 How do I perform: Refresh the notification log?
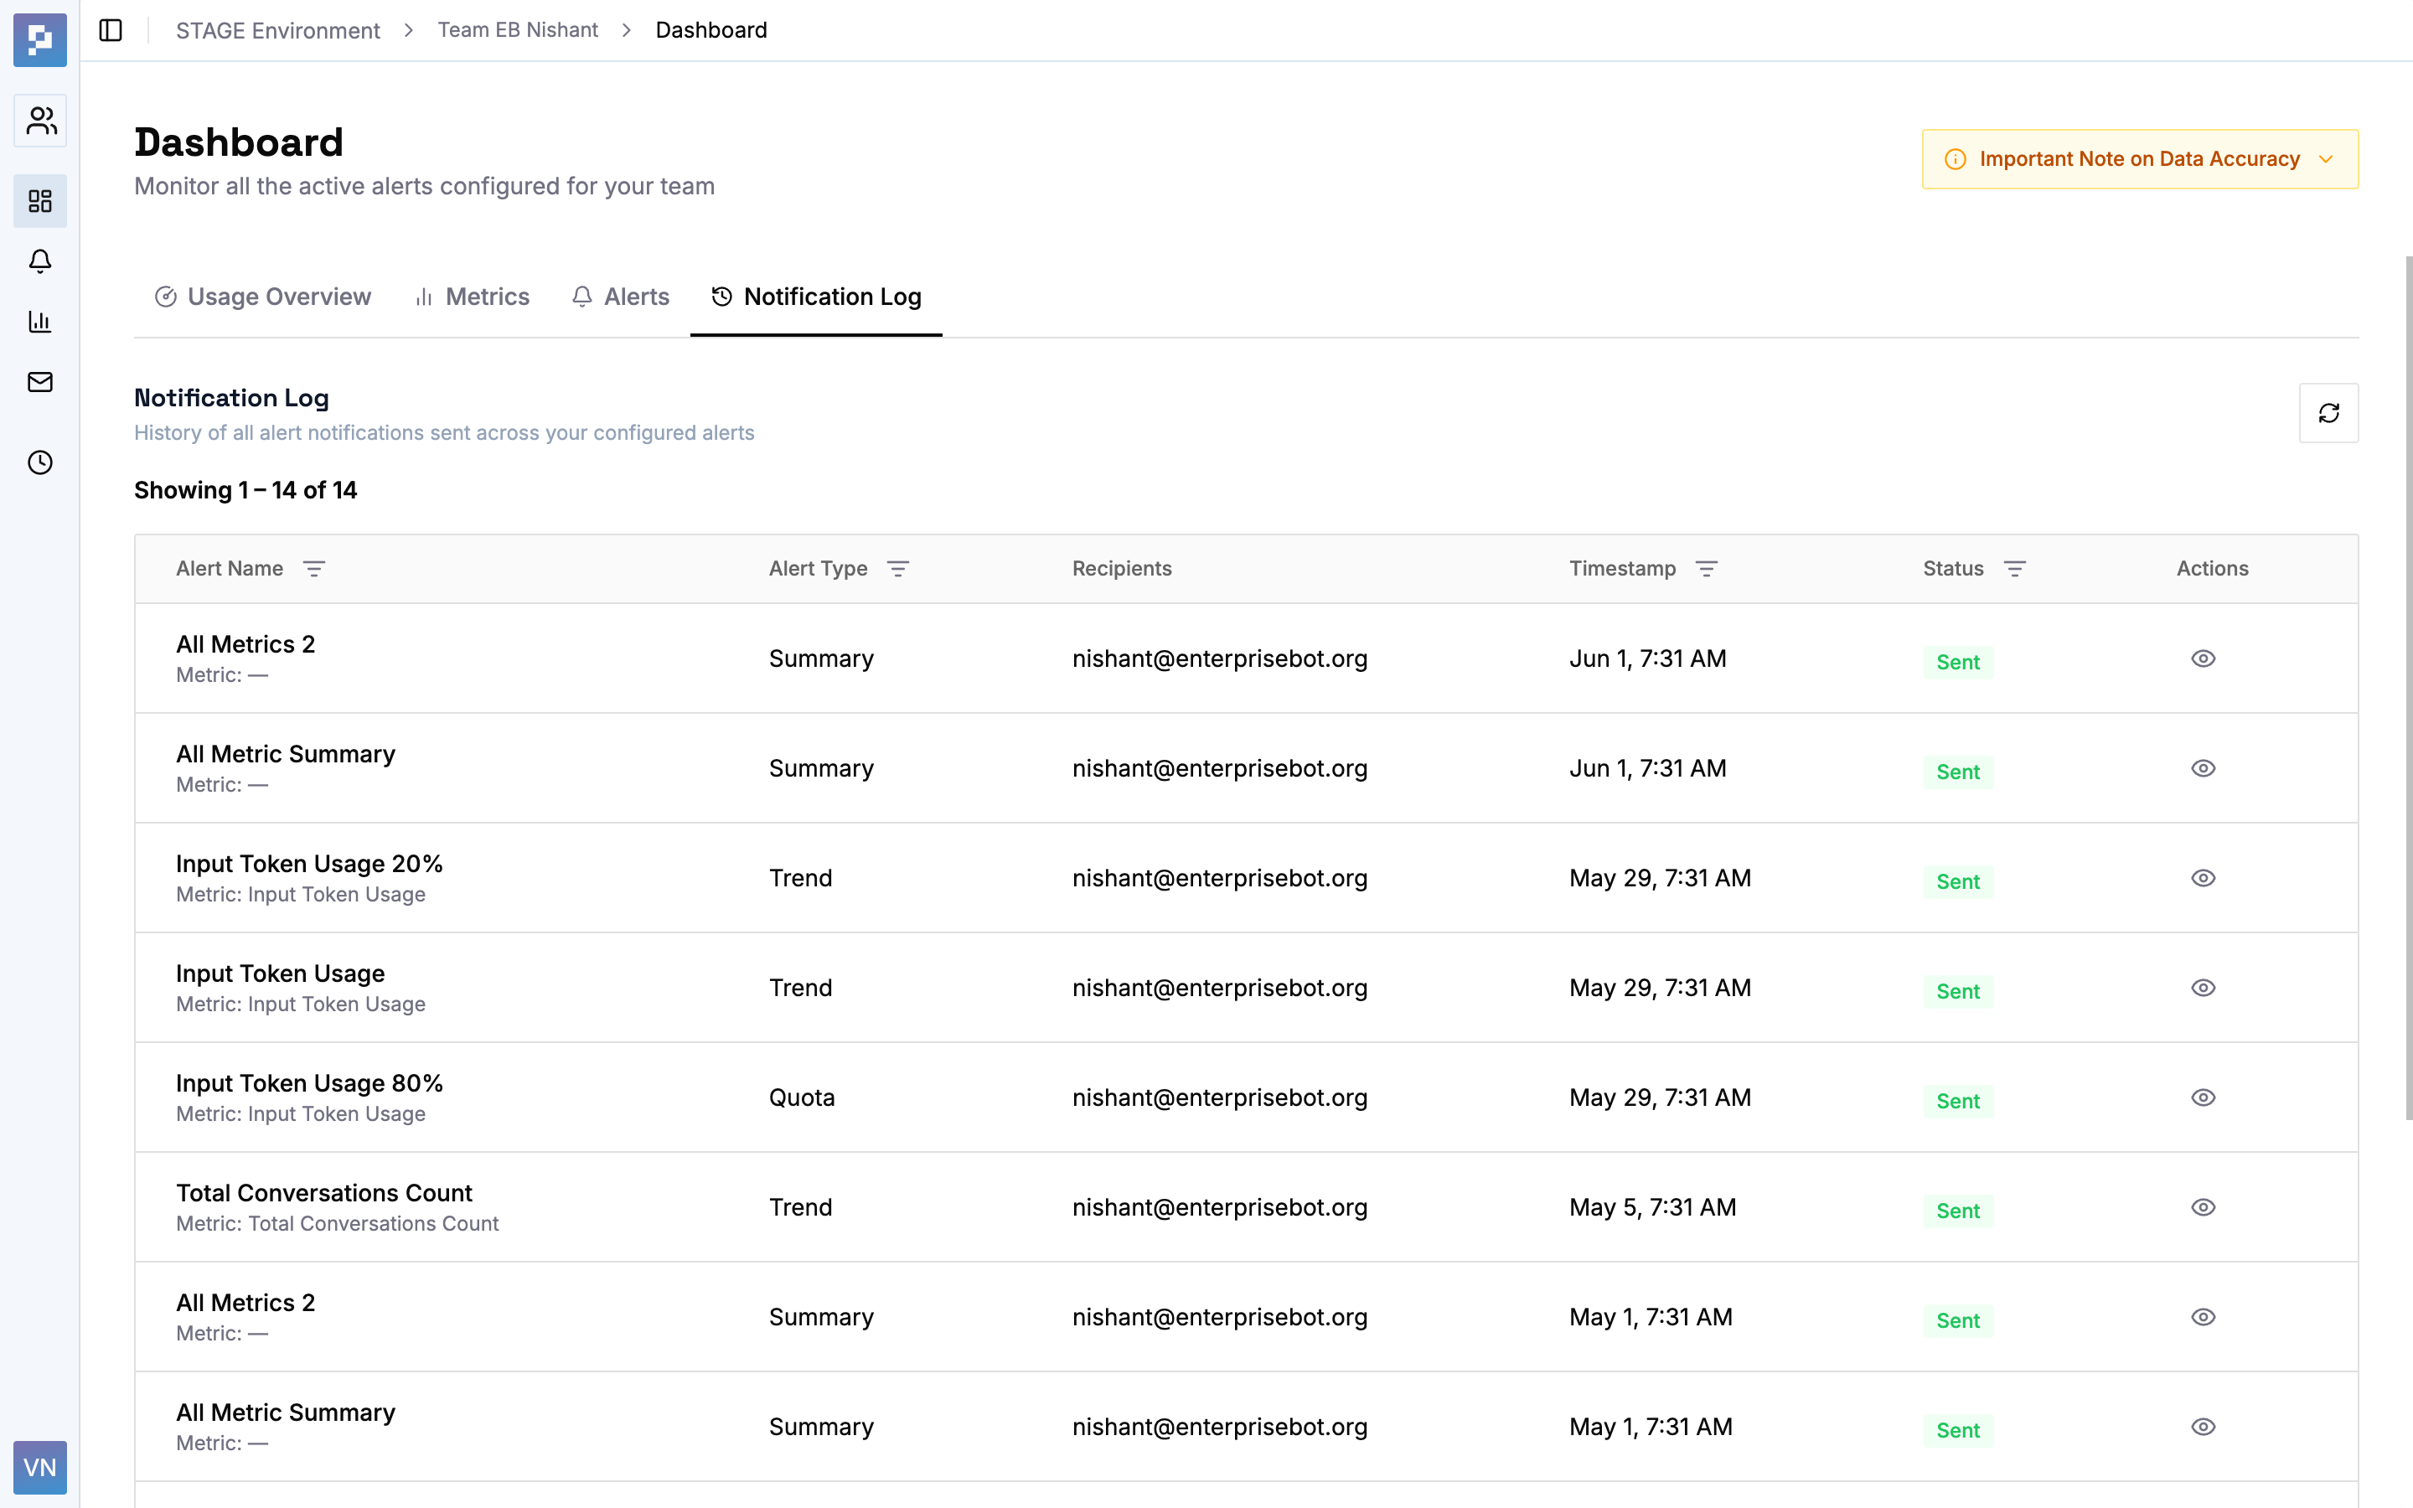pyautogui.click(x=2328, y=413)
